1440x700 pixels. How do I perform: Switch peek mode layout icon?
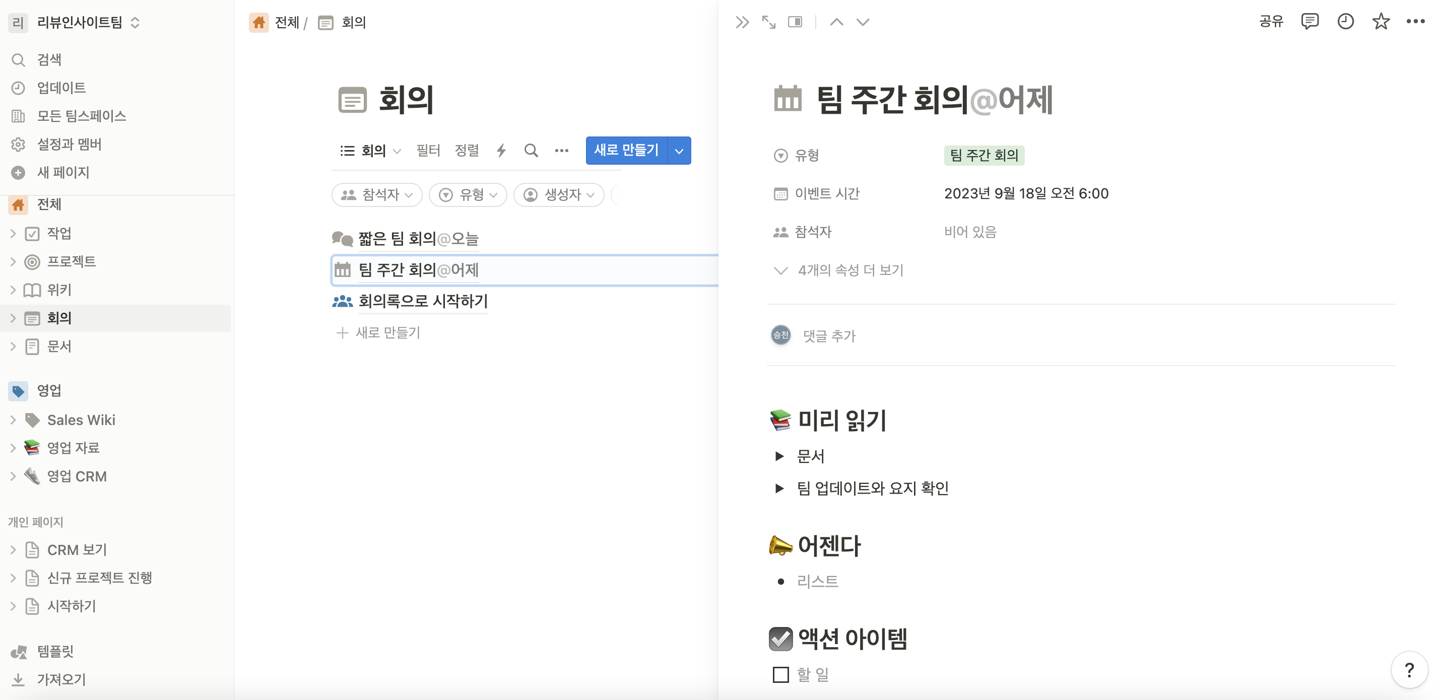coord(795,22)
